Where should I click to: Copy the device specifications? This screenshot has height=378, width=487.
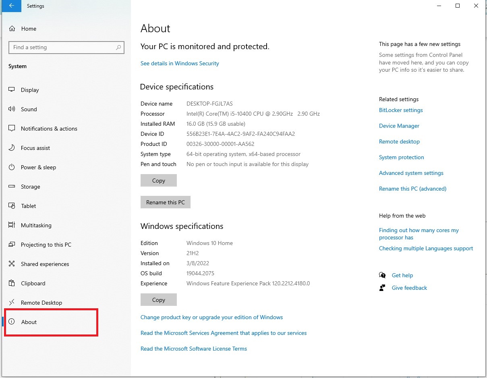[x=158, y=180]
